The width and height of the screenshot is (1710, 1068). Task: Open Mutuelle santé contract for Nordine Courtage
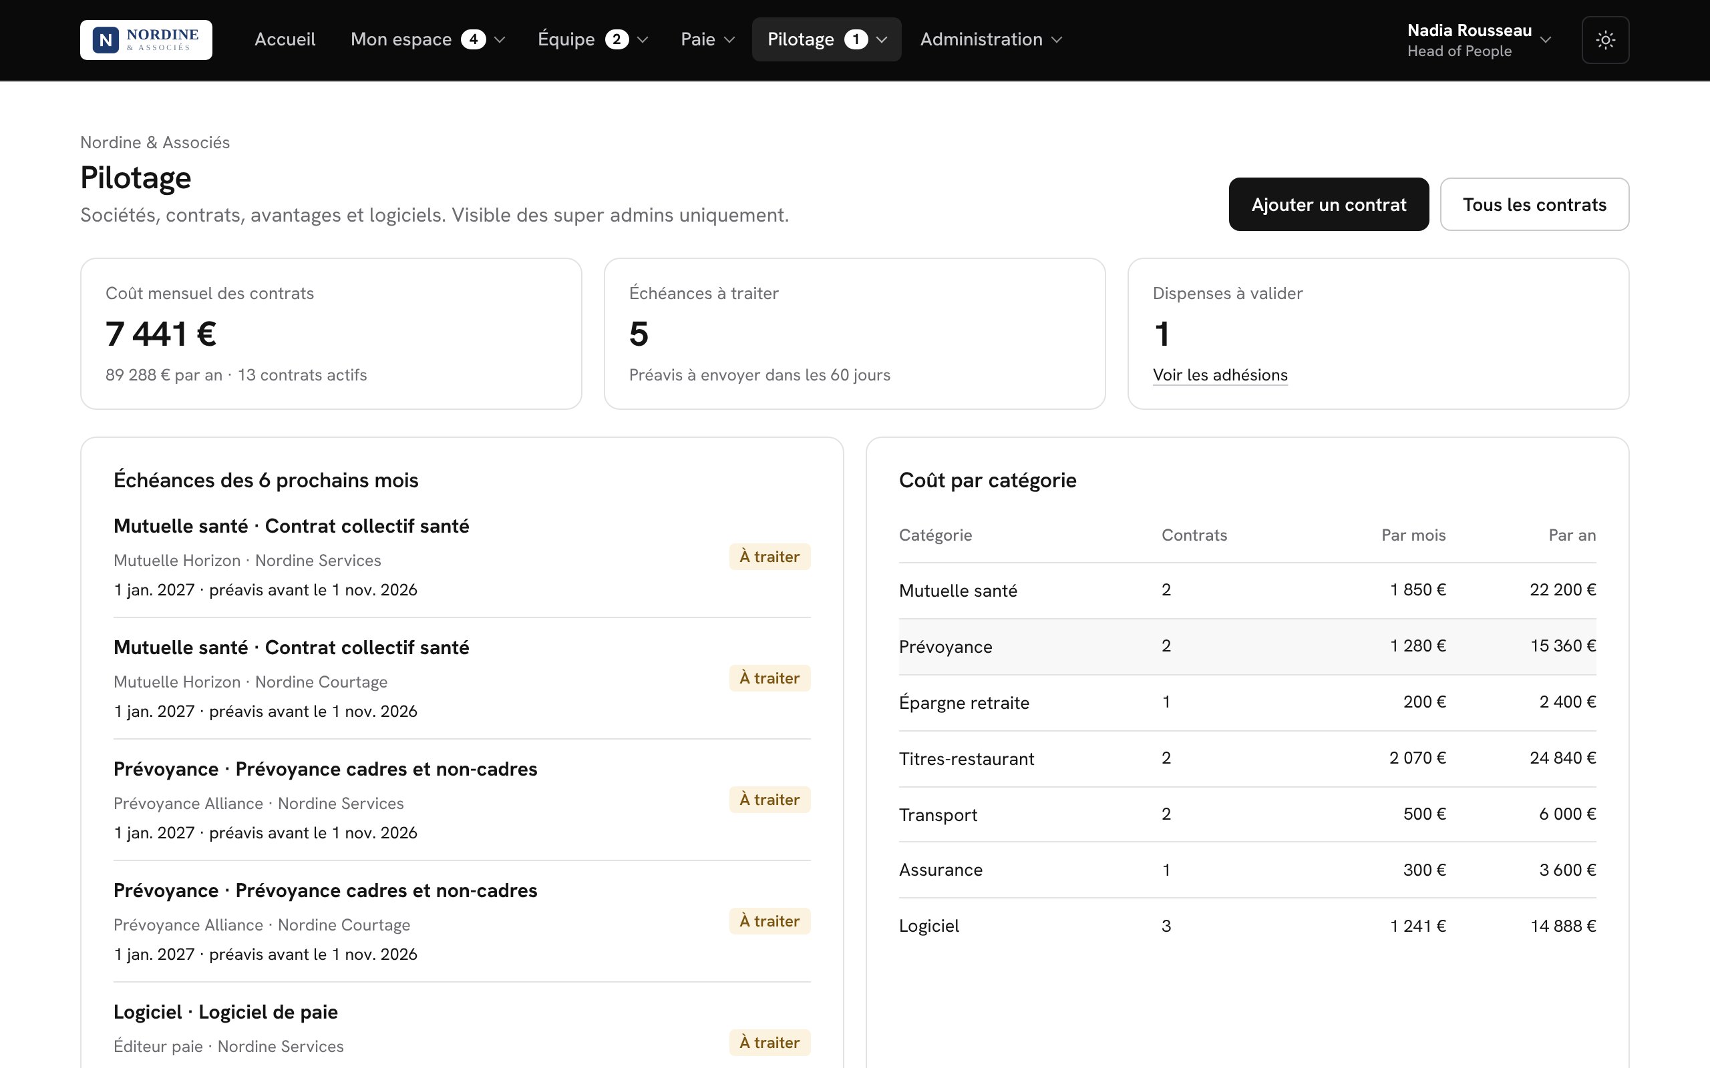pos(462,679)
